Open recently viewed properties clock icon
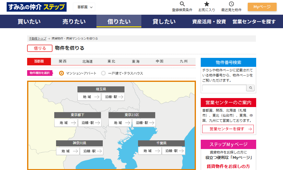The image size is (283, 170). (x=231, y=4)
